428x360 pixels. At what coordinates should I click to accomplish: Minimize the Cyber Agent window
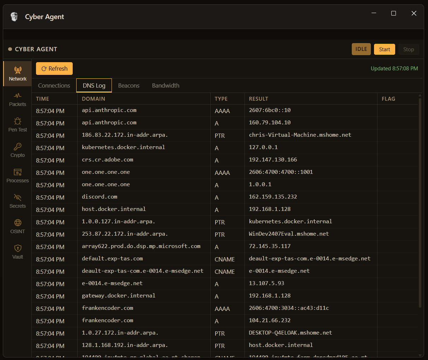(374, 13)
